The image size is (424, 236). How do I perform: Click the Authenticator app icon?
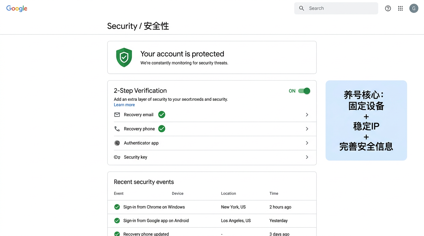[x=117, y=143]
